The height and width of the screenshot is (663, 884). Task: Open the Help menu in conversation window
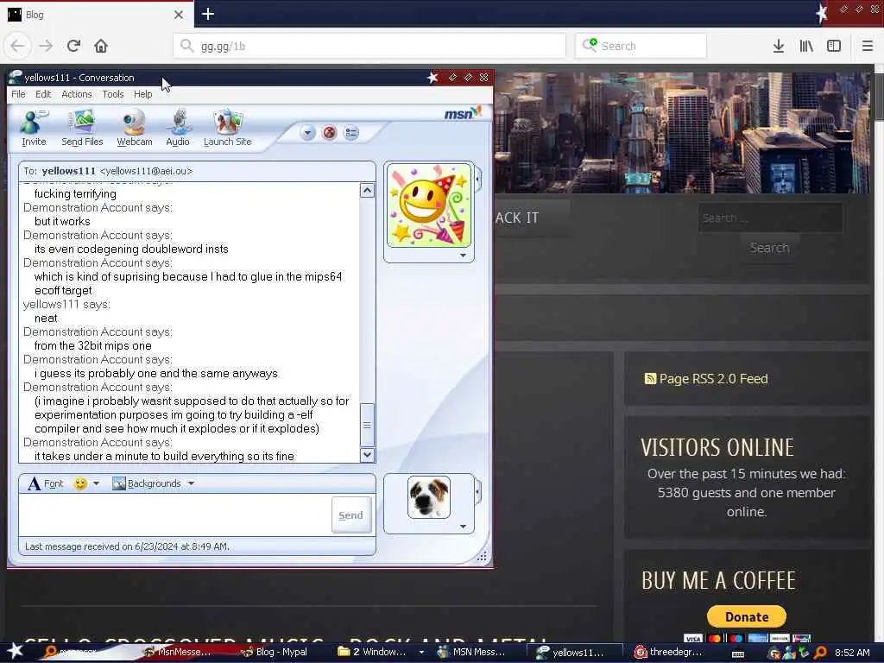(x=142, y=94)
